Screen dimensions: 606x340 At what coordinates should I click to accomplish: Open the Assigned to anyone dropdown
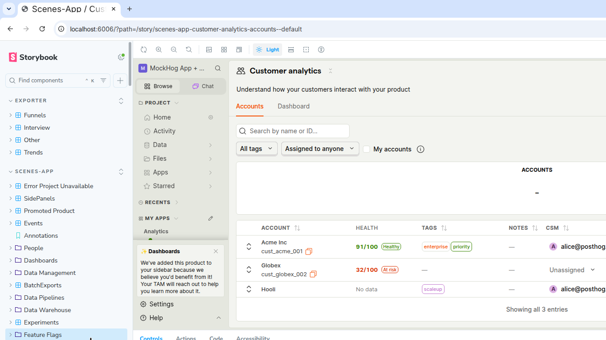320,149
